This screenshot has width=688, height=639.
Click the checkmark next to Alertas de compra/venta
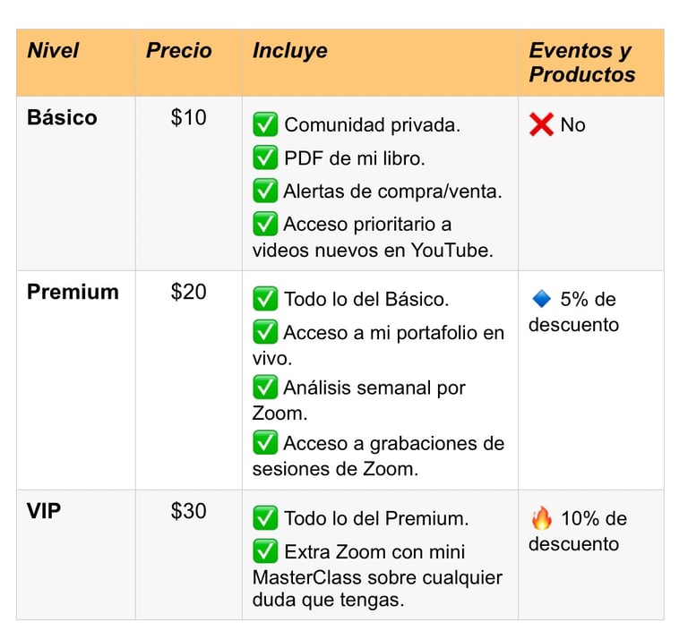[265, 191]
